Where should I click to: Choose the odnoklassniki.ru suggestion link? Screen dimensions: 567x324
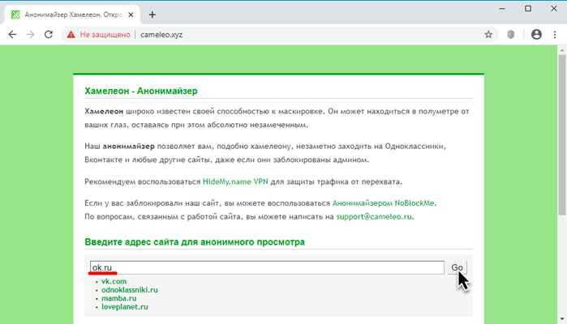click(130, 290)
